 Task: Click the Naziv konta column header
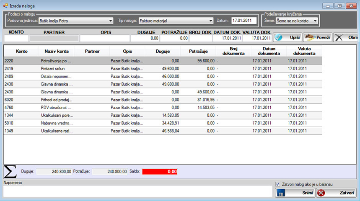pyautogui.click(x=57, y=51)
